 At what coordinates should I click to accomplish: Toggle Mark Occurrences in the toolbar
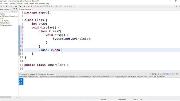(47, 6)
